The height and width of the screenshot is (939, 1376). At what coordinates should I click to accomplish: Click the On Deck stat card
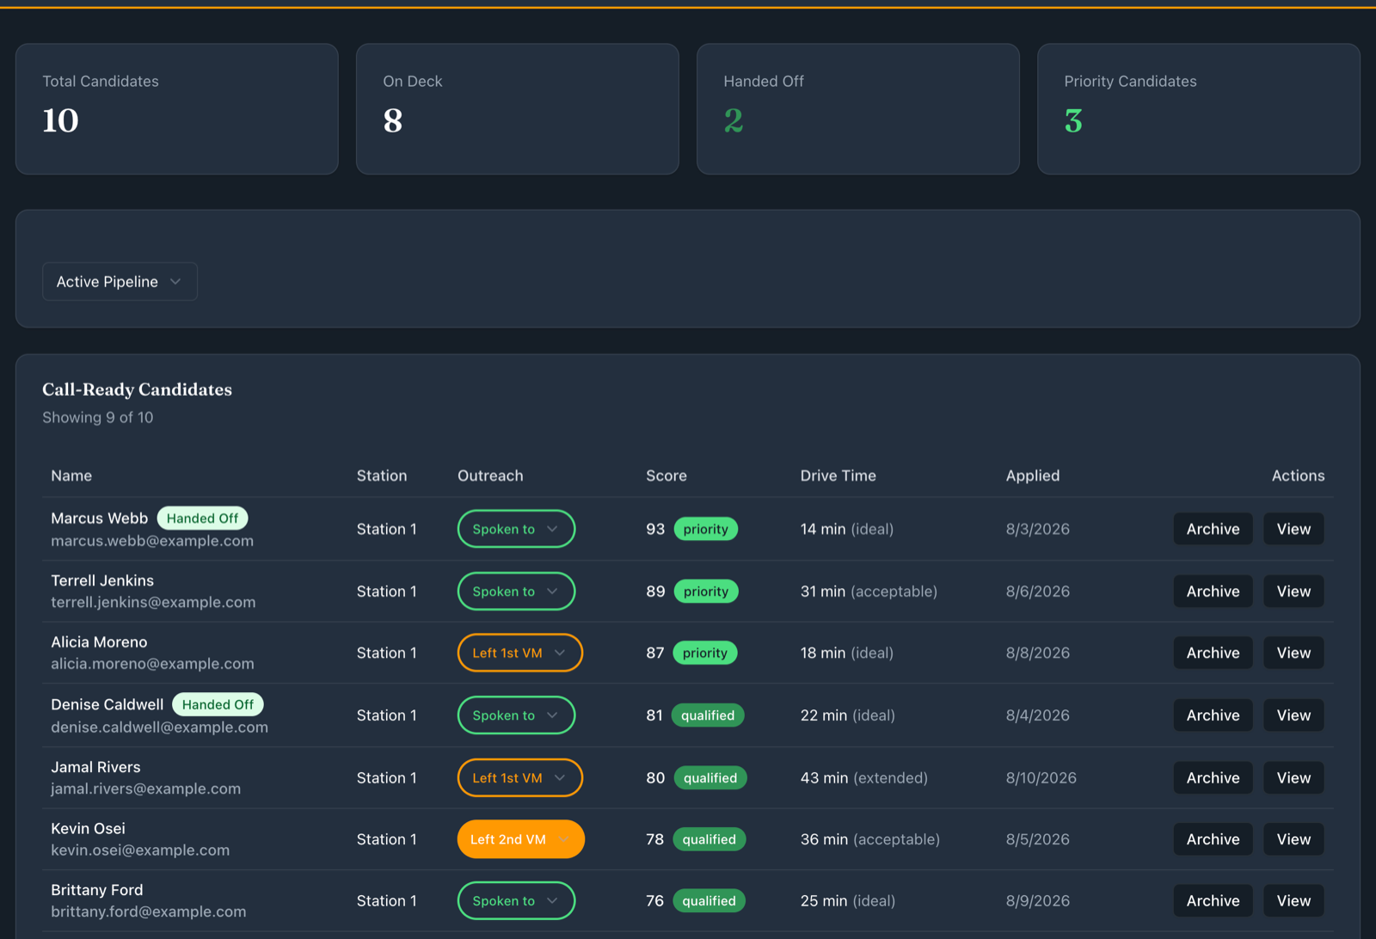(x=517, y=109)
